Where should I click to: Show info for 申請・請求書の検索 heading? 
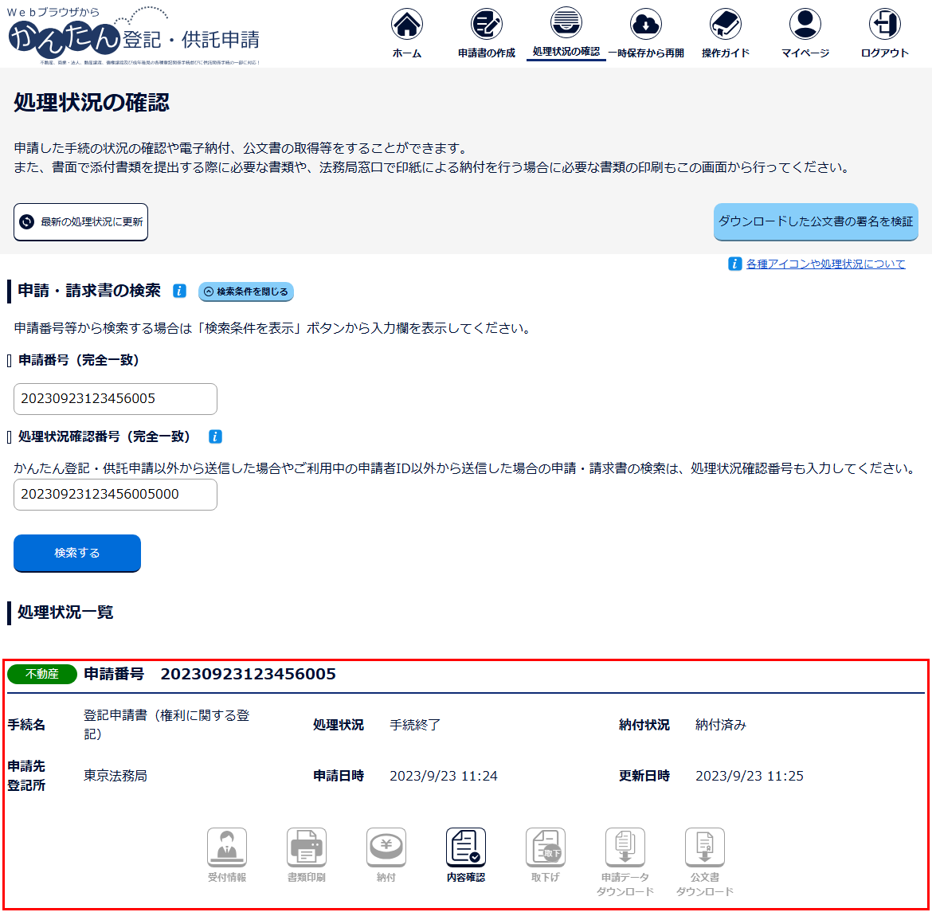click(179, 292)
